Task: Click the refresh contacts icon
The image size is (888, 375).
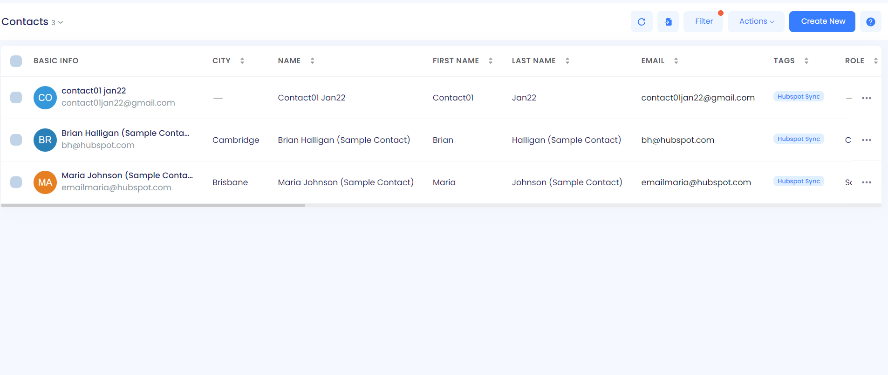Action: pos(641,22)
